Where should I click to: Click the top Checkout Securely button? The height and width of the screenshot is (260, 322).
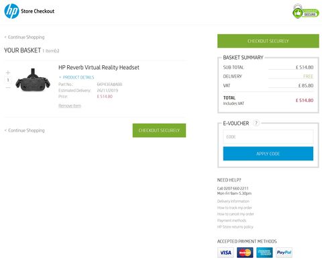(x=268, y=41)
